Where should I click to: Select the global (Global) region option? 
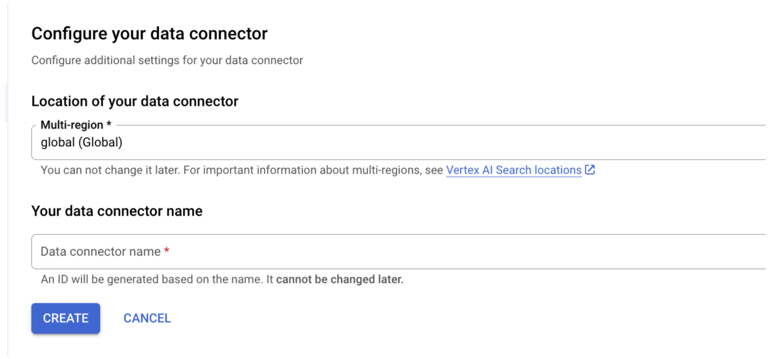pyautogui.click(x=81, y=142)
